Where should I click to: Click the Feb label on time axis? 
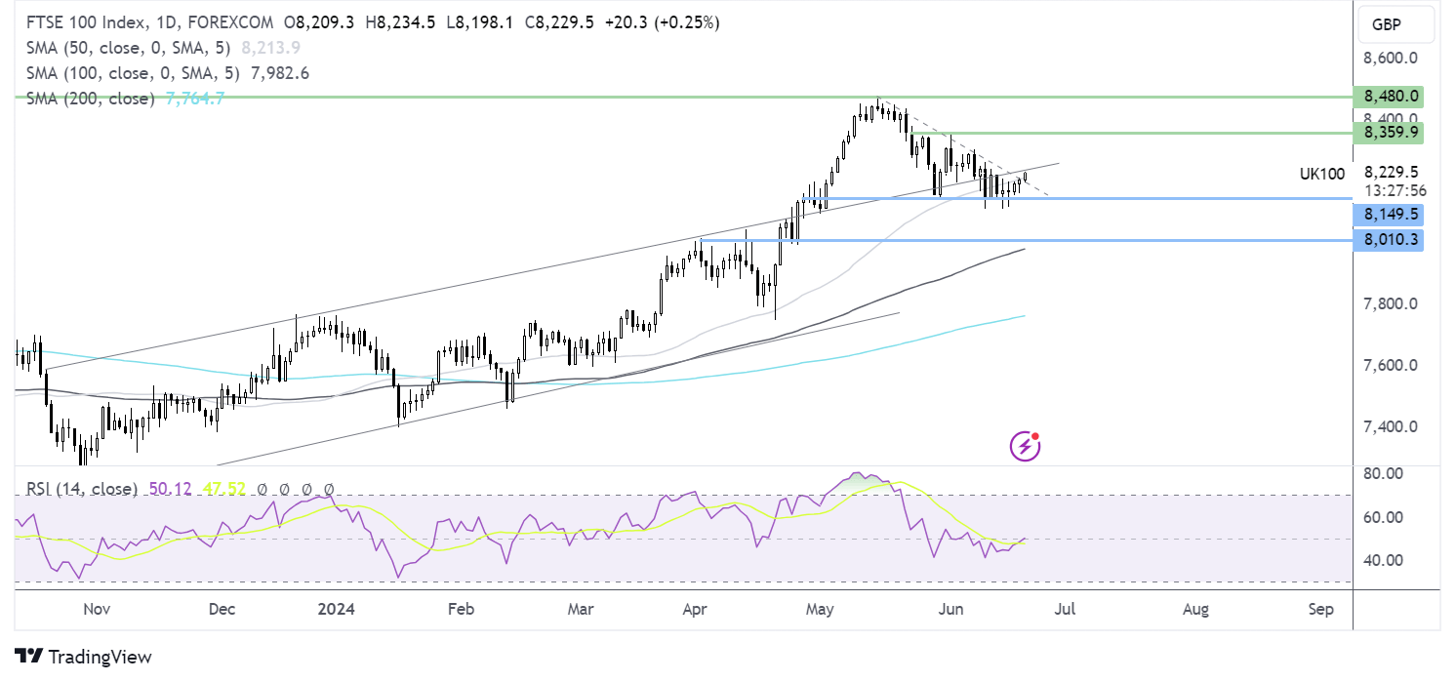461,609
